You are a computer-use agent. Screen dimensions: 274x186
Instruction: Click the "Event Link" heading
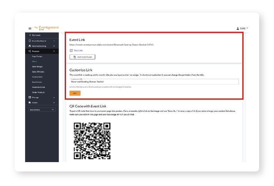click(77, 40)
